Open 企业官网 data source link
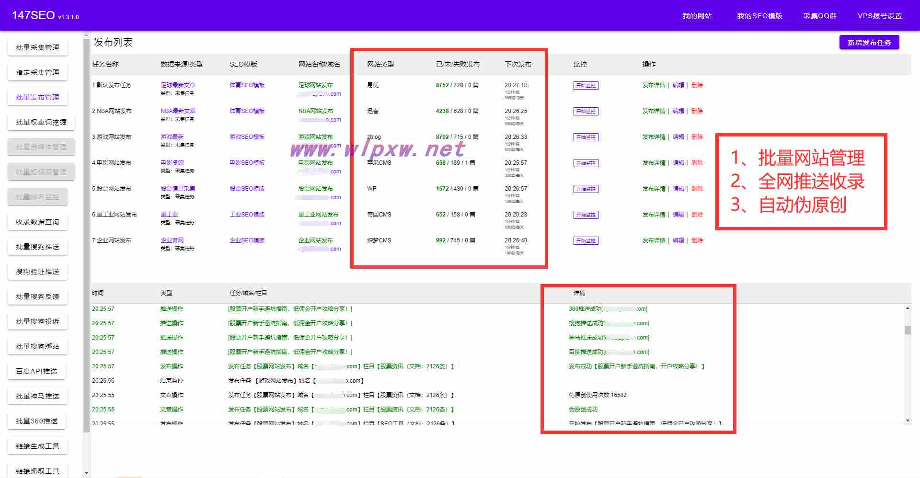 [172, 240]
